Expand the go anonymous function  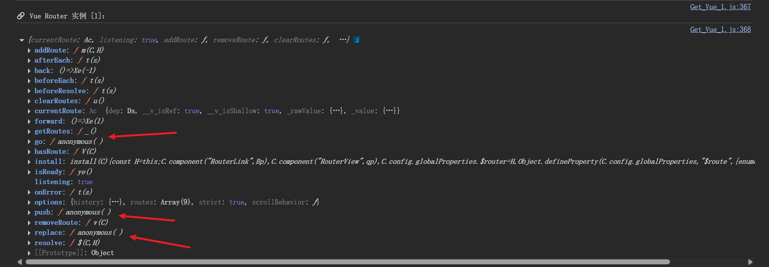pyautogui.click(x=29, y=142)
